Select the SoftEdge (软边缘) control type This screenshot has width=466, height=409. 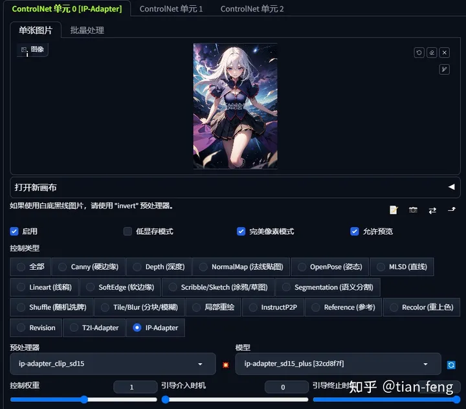coord(120,287)
